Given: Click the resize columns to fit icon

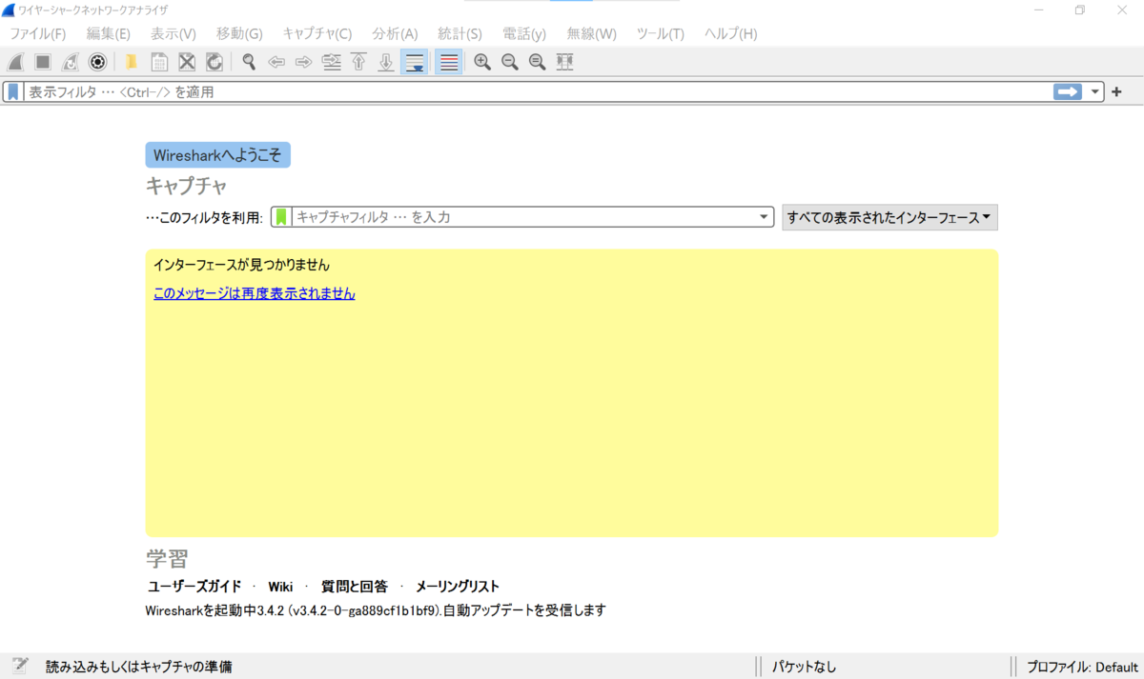Looking at the screenshot, I should click(565, 62).
